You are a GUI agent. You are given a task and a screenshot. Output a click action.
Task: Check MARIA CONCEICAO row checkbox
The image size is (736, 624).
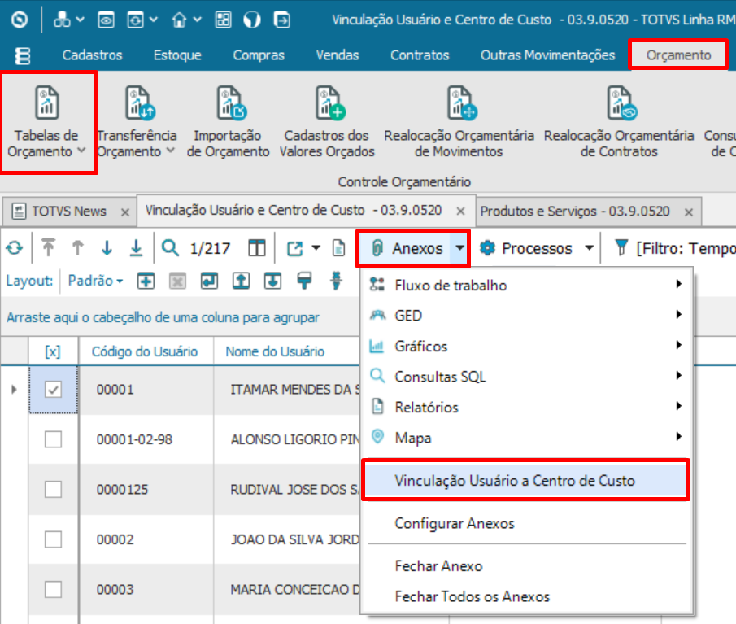[x=53, y=589]
